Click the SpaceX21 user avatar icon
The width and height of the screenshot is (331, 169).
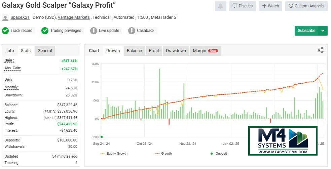click(x=5, y=17)
